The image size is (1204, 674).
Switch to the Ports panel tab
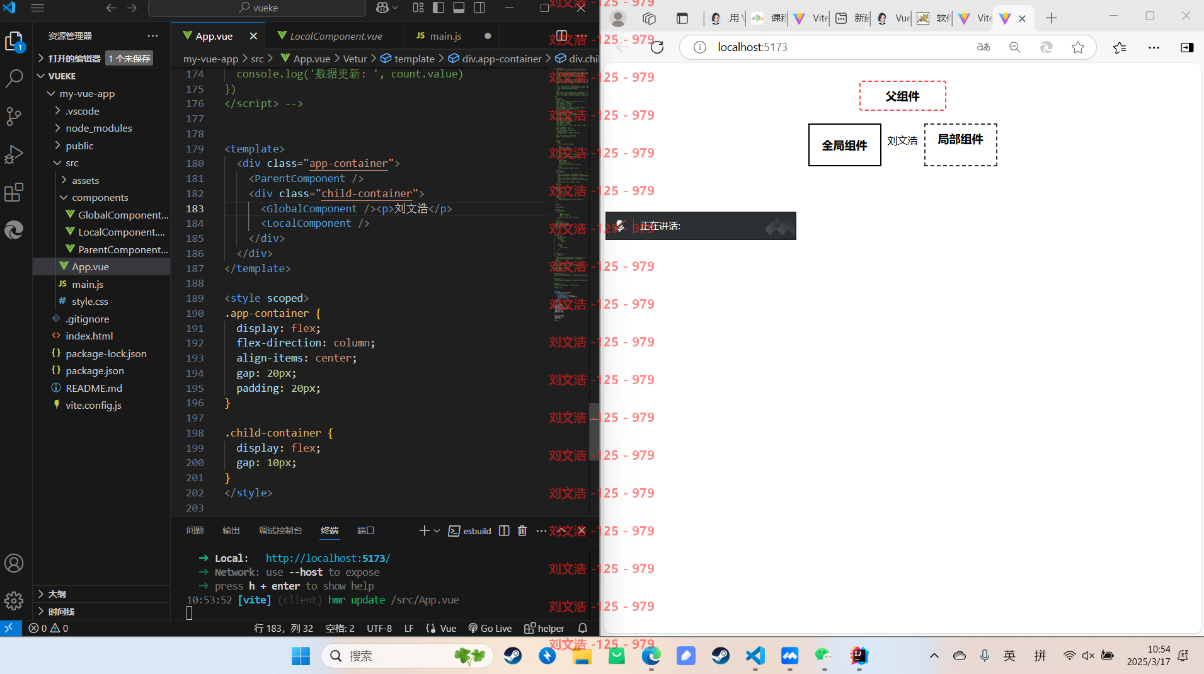(x=365, y=530)
